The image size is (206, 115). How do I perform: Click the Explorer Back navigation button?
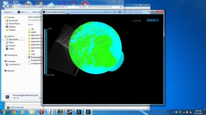[4, 7]
